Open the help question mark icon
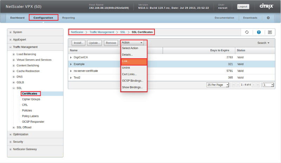 259,32
